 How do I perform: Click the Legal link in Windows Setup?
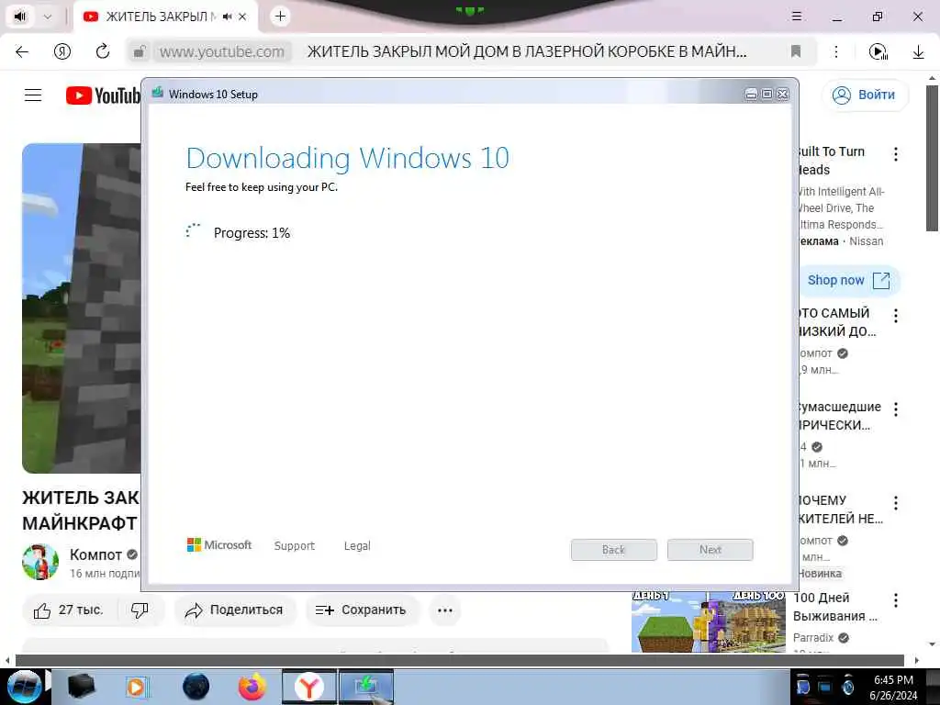pos(357,545)
